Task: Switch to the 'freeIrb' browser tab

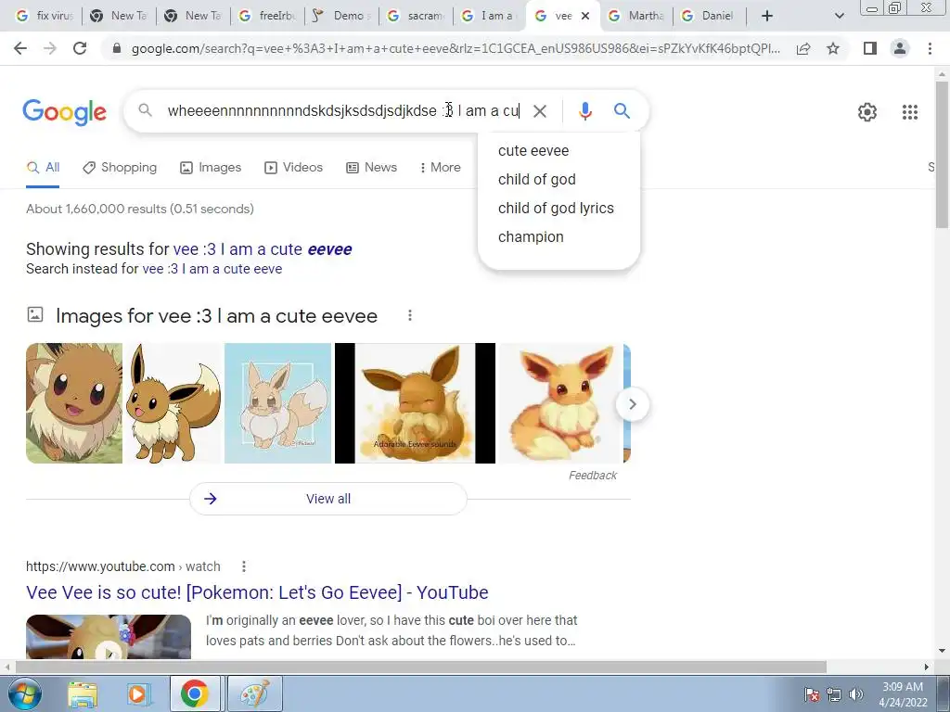Action: (x=268, y=16)
